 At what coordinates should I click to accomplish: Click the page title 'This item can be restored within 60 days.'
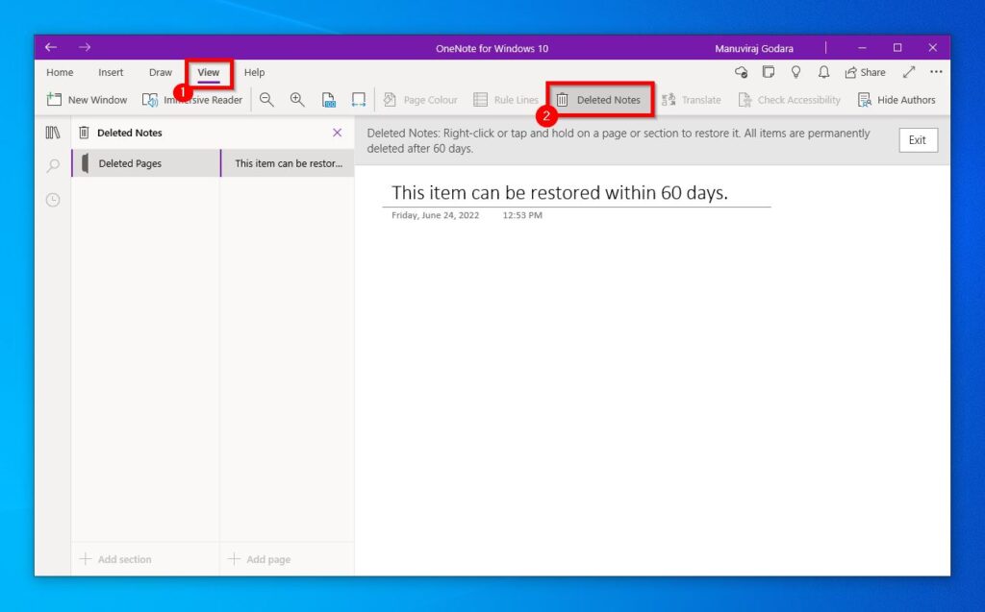point(560,193)
